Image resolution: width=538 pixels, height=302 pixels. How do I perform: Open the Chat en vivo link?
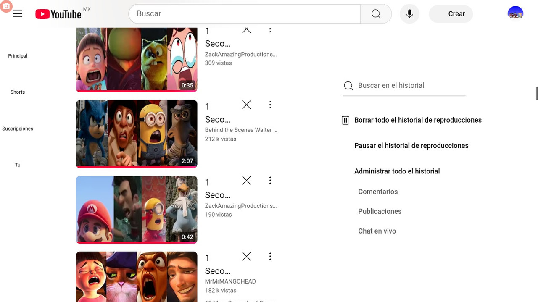377,231
